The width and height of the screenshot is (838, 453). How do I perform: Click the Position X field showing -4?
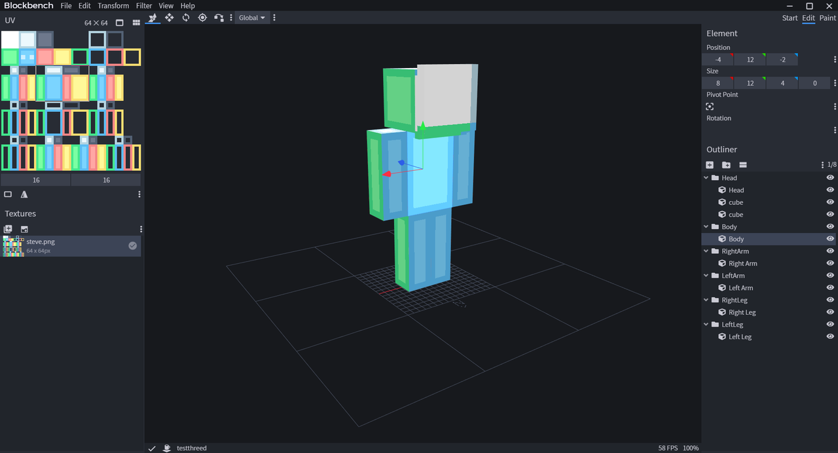pos(718,60)
